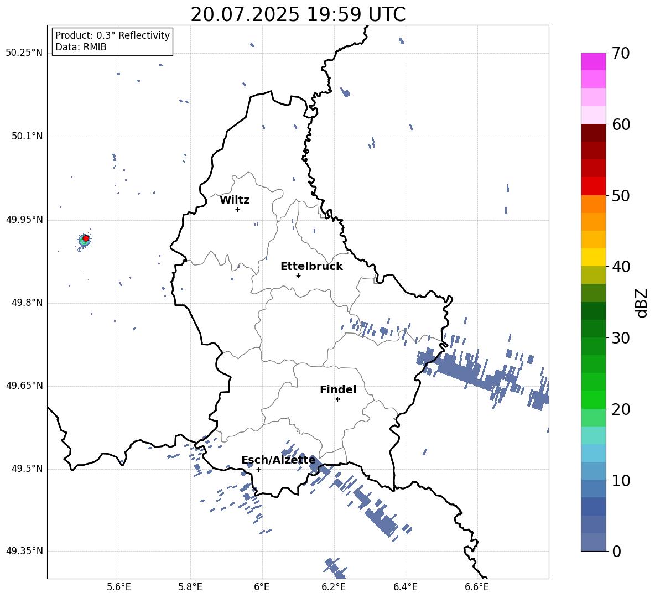
Task: Click the 49.95°N latitude label
Action: (x=24, y=220)
